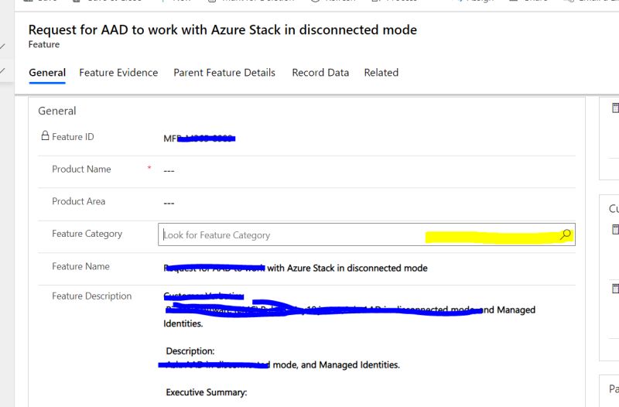Click the Feature label under the title

(44, 45)
